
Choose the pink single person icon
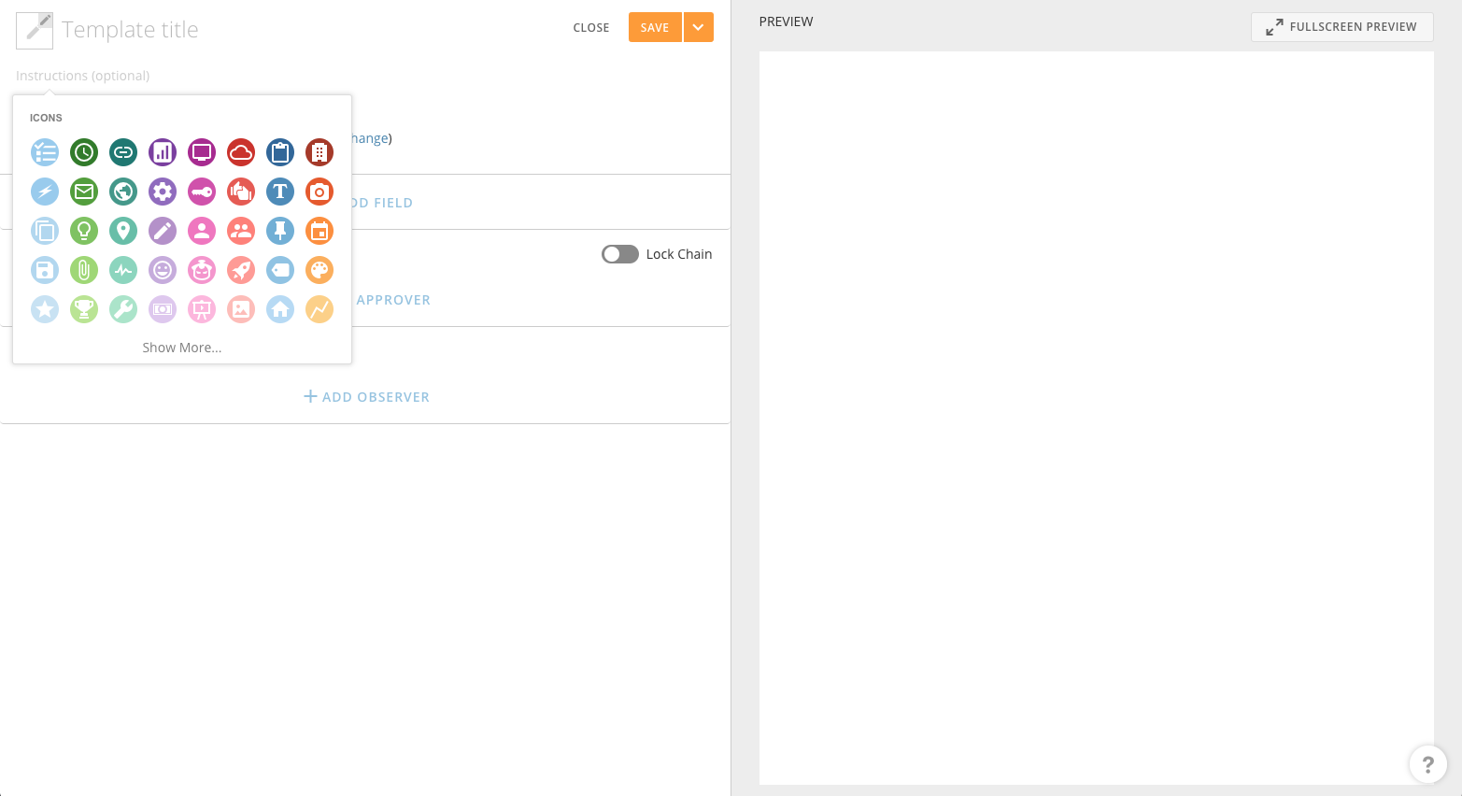point(202,231)
